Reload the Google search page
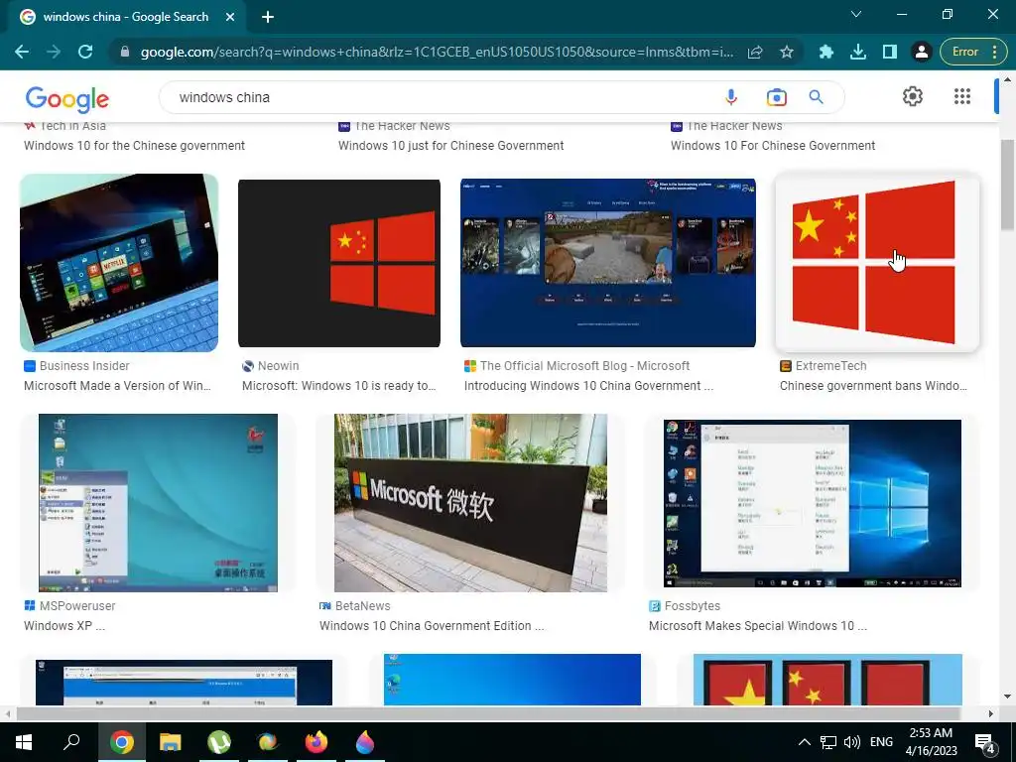Image resolution: width=1016 pixels, height=762 pixels. 85,52
